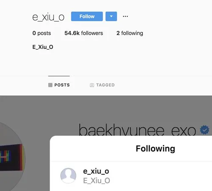Click the baekhyunee_exo username heading

point(137,130)
